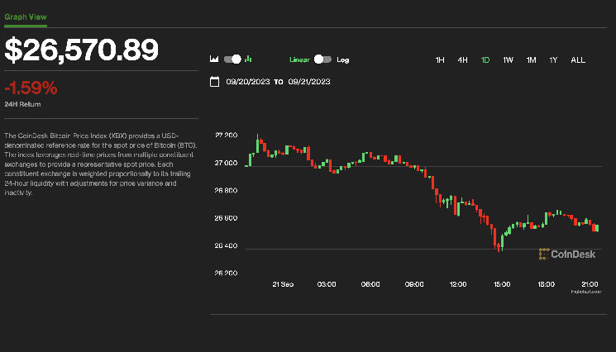Screen dimensions: 616x352
Task: Show the 1W timeframe
Action: coord(508,59)
